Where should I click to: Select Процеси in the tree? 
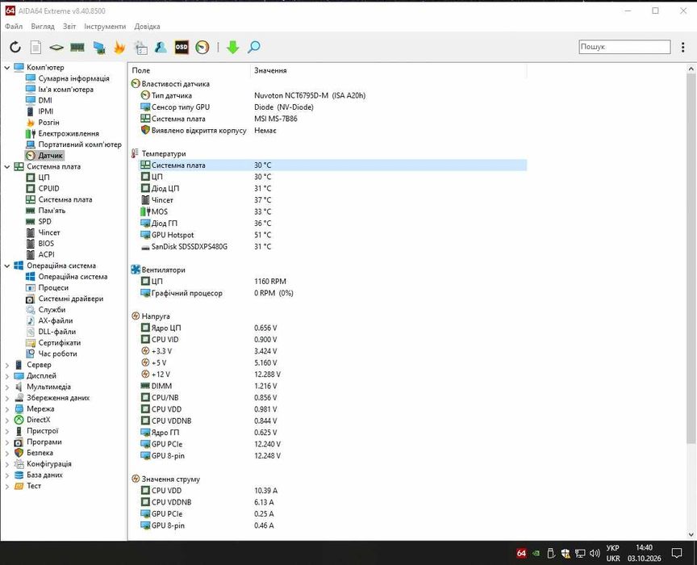coord(53,288)
